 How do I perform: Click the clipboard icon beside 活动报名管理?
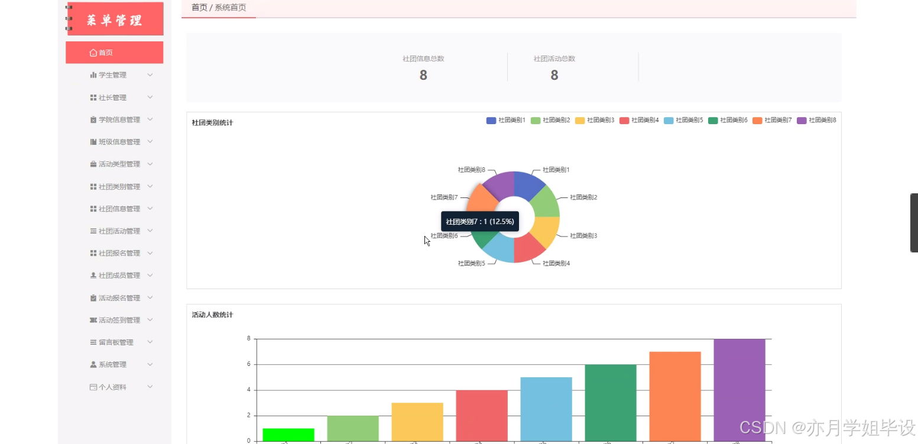93,298
